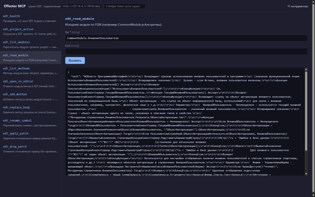Click "Перечислить модули проекта" description
This screenshot has width=315, height=197.
[x=30, y=47]
